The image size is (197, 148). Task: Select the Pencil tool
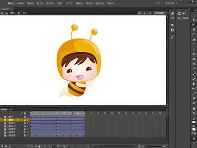click(194, 69)
